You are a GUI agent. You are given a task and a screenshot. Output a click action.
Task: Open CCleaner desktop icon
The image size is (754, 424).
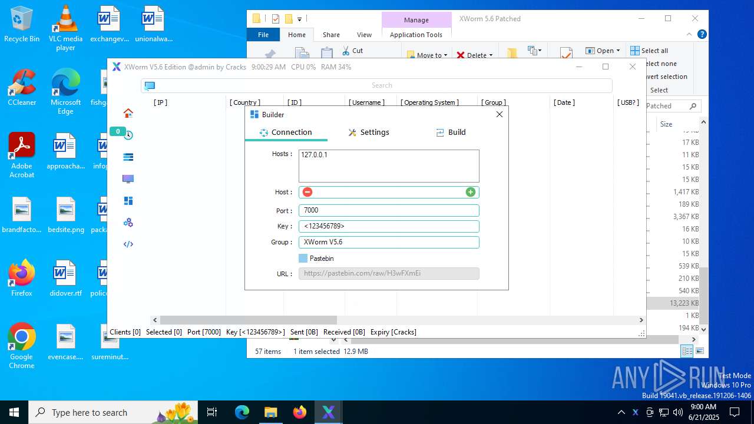[22, 87]
